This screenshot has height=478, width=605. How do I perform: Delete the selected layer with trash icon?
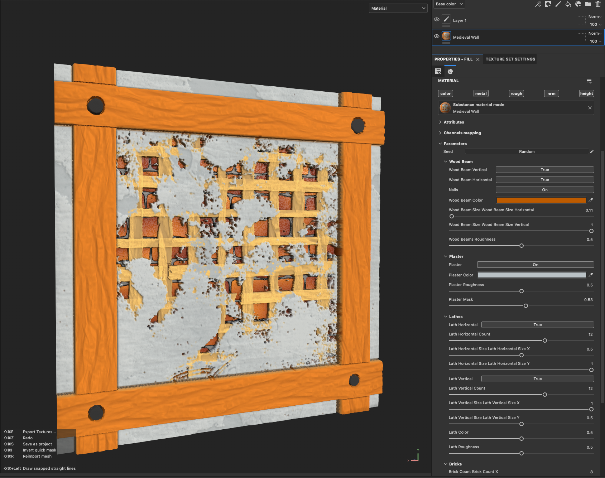[x=598, y=4]
